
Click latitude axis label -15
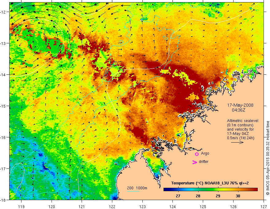[x=3, y=106]
